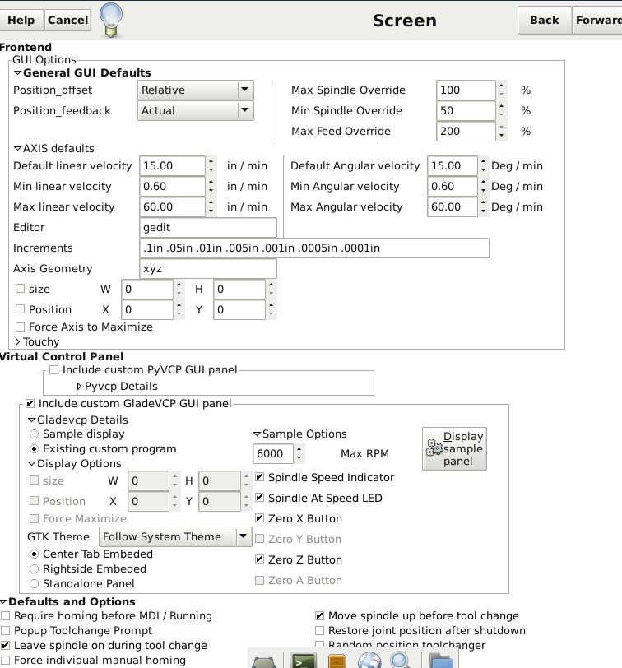Image resolution: width=622 pixels, height=668 pixels.
Task: Uncheck Zero X Button
Action: pos(259,517)
